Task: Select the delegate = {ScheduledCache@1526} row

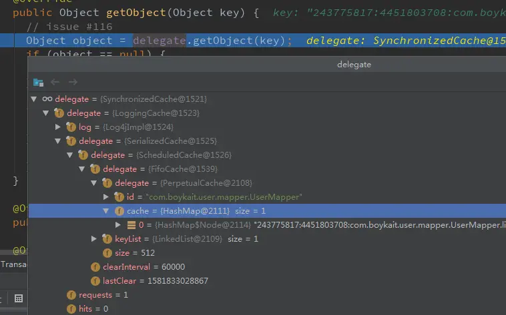Action: [267, 155]
